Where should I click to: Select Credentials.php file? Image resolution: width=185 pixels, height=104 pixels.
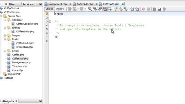coord(24,47)
